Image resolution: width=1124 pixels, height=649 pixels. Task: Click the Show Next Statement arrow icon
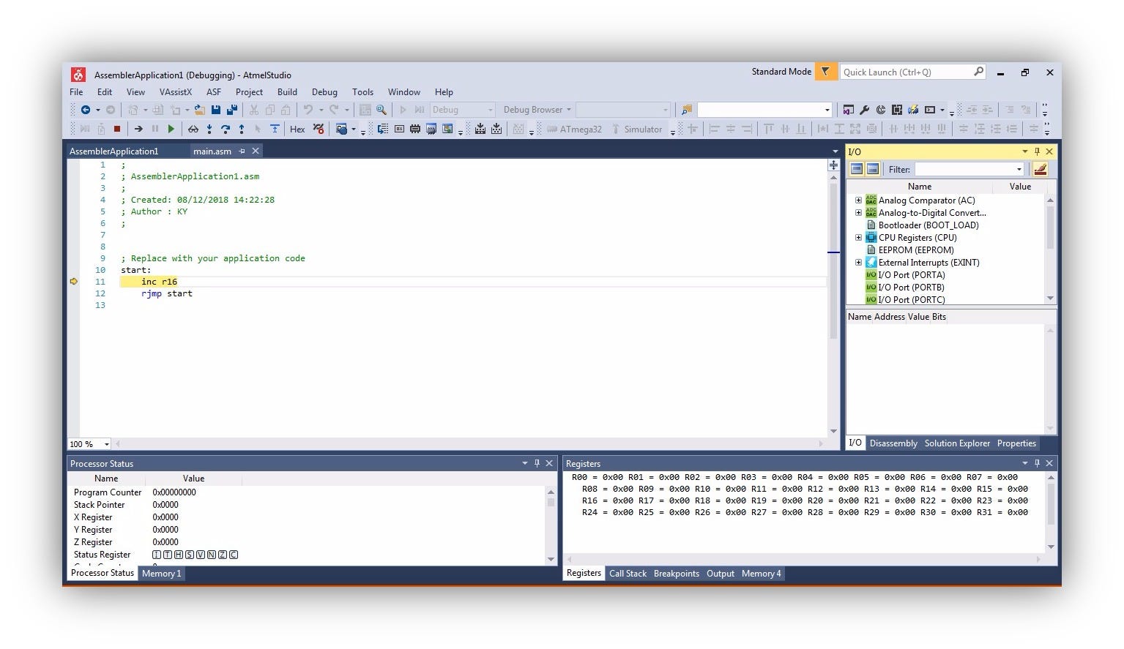pos(138,130)
